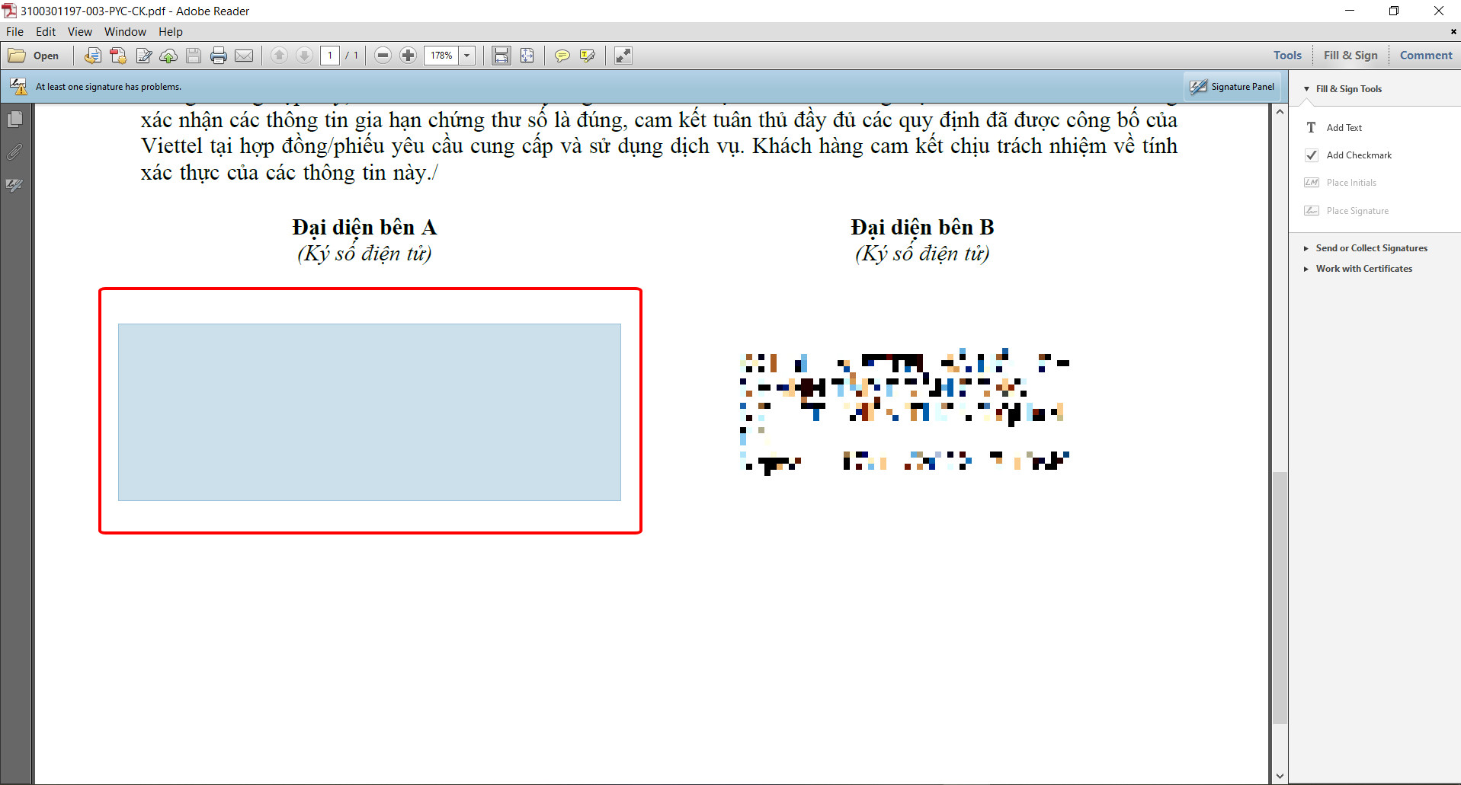This screenshot has width=1461, height=785.
Task: Expand Work with Certificates section
Action: 1363,269
